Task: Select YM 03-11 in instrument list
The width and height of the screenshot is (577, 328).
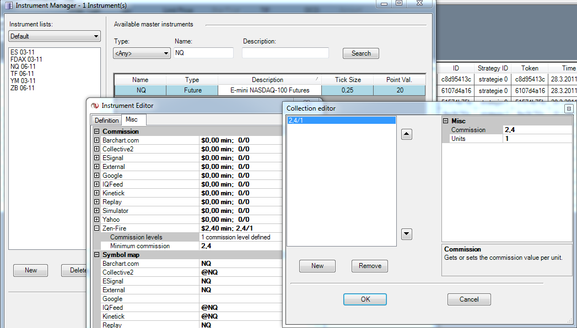Action: click(23, 81)
